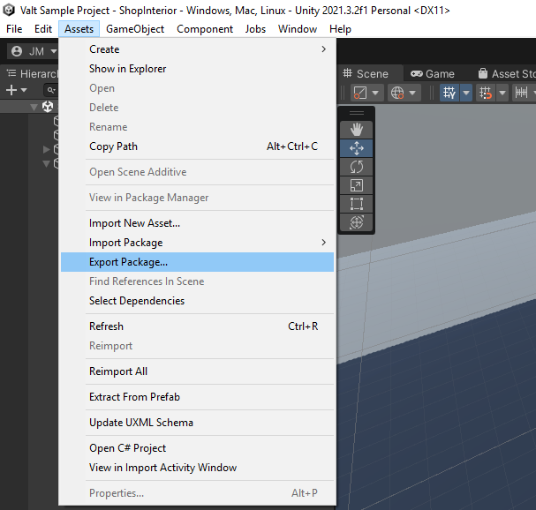Select the Rotate tool
536x510 pixels.
[x=356, y=167]
